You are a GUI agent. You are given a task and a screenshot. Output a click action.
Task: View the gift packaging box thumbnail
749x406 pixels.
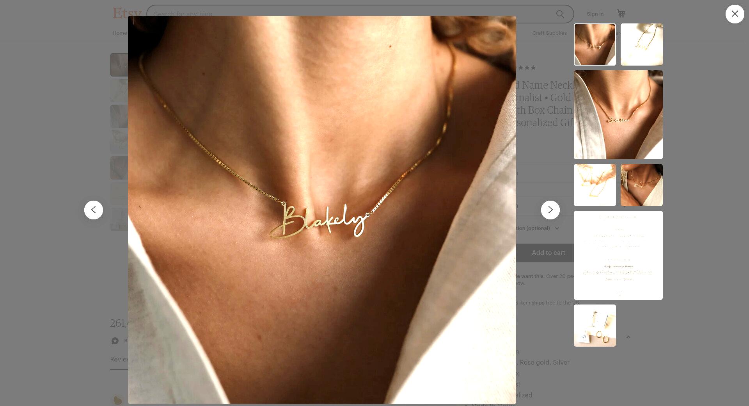click(x=595, y=326)
